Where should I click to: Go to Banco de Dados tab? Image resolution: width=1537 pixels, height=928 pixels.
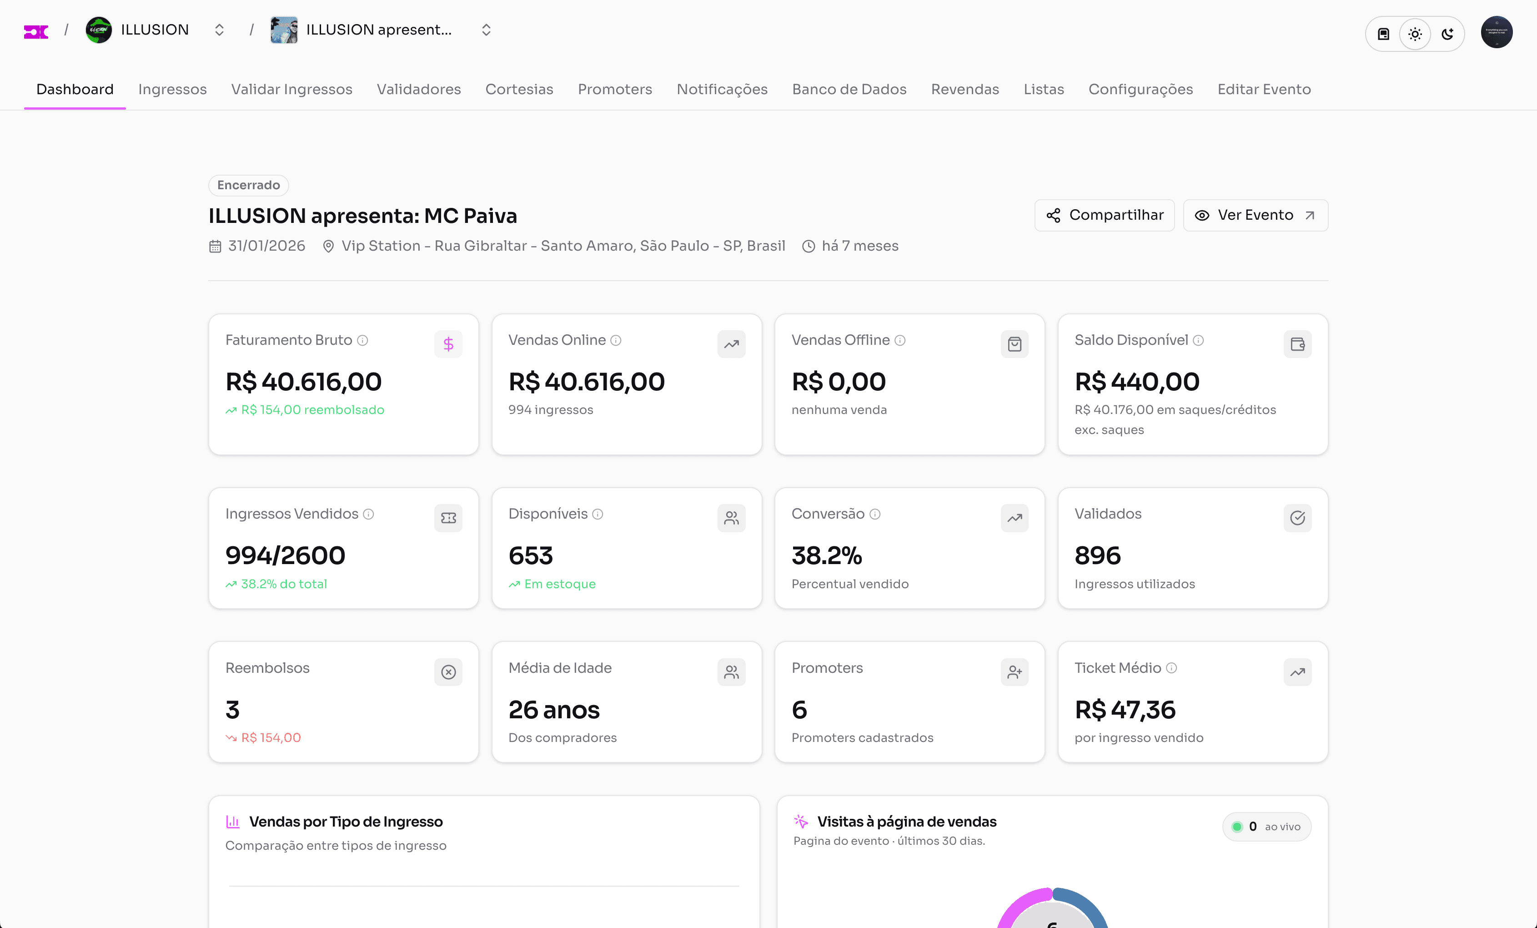(x=849, y=89)
